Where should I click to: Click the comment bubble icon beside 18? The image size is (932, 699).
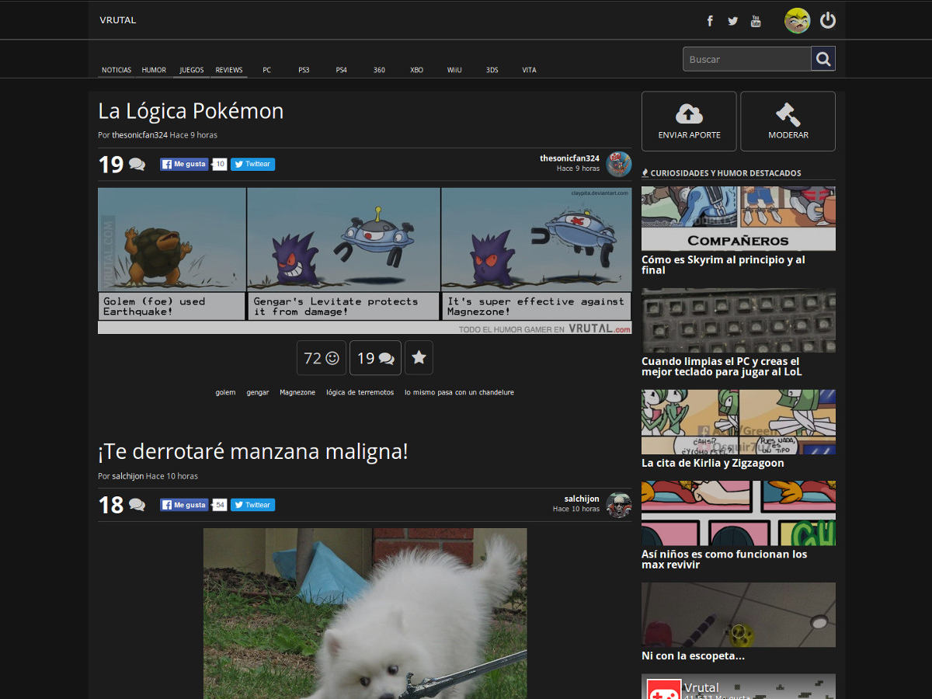coord(137,505)
